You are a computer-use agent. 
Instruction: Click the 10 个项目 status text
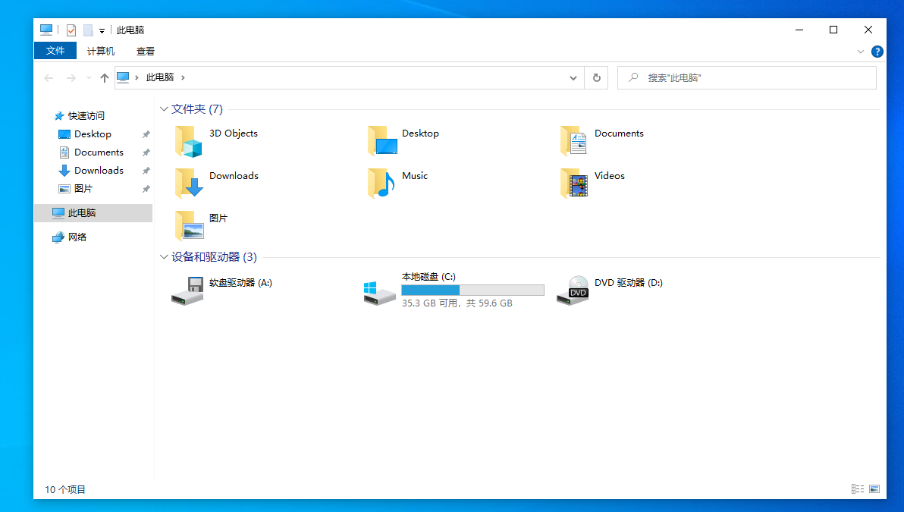(65, 489)
